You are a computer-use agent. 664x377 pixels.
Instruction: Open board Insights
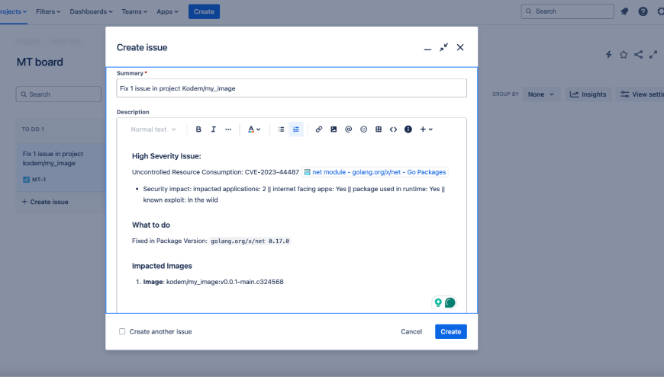[588, 94]
